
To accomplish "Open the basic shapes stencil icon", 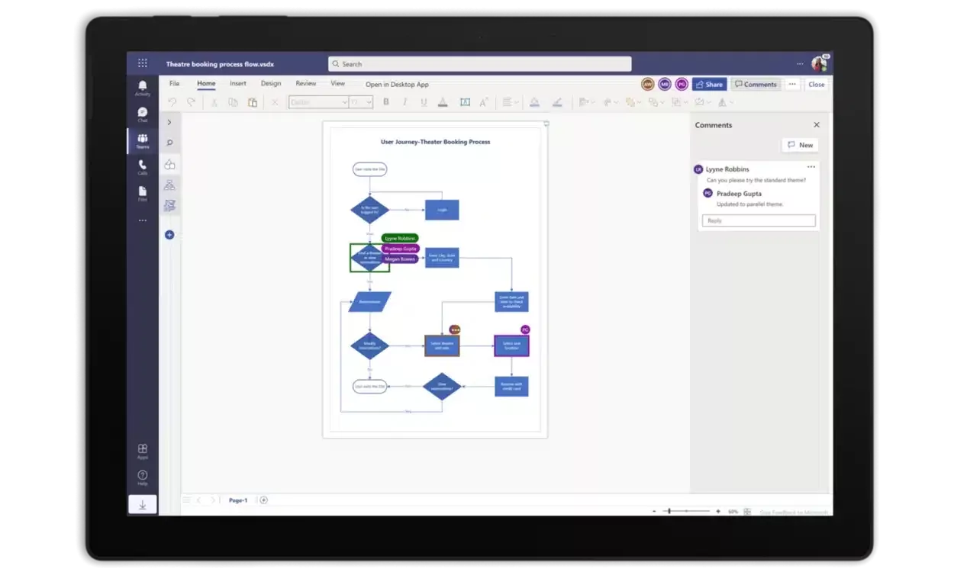I will pyautogui.click(x=169, y=164).
